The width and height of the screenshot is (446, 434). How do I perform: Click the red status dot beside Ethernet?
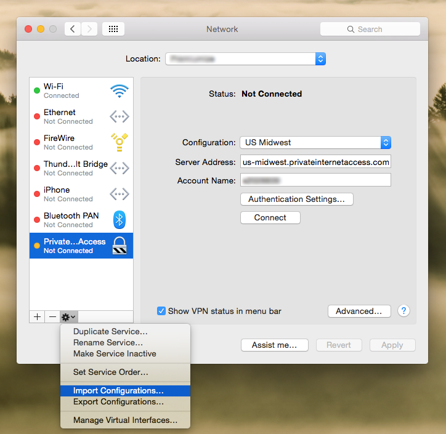tap(37, 116)
